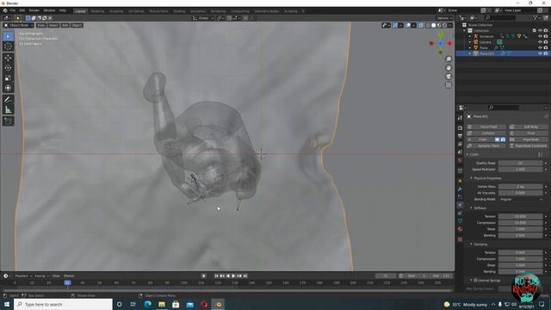
Task: Open the Edit menu
Action: coord(22,11)
